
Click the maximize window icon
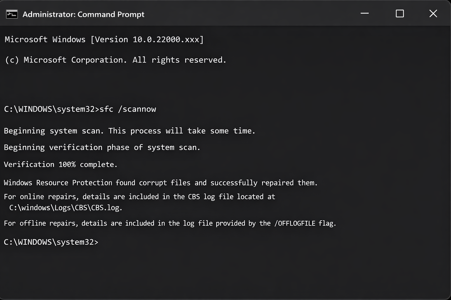(399, 13)
